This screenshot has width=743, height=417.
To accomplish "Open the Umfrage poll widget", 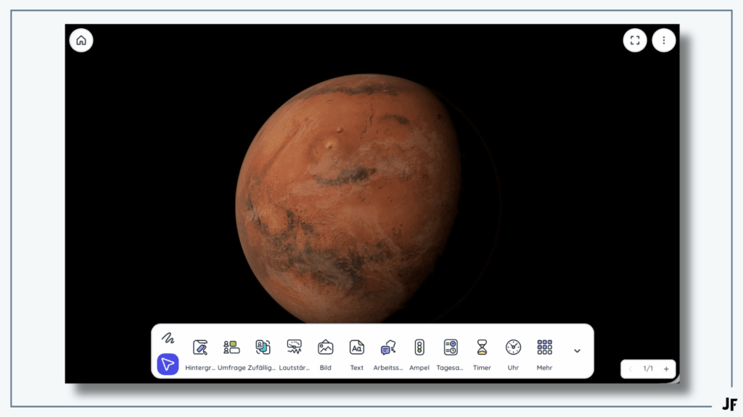I will pyautogui.click(x=231, y=352).
